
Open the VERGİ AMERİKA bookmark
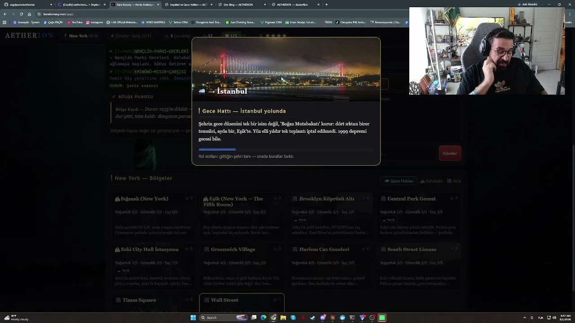click(x=153, y=22)
